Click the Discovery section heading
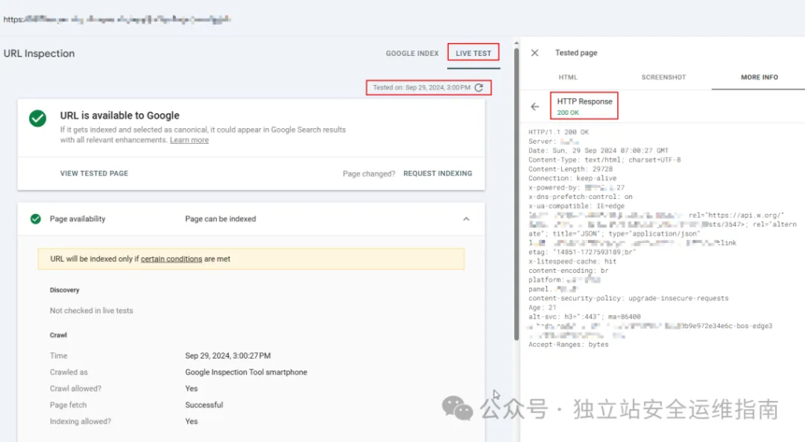Viewport: 805px width, 442px height. click(x=64, y=290)
